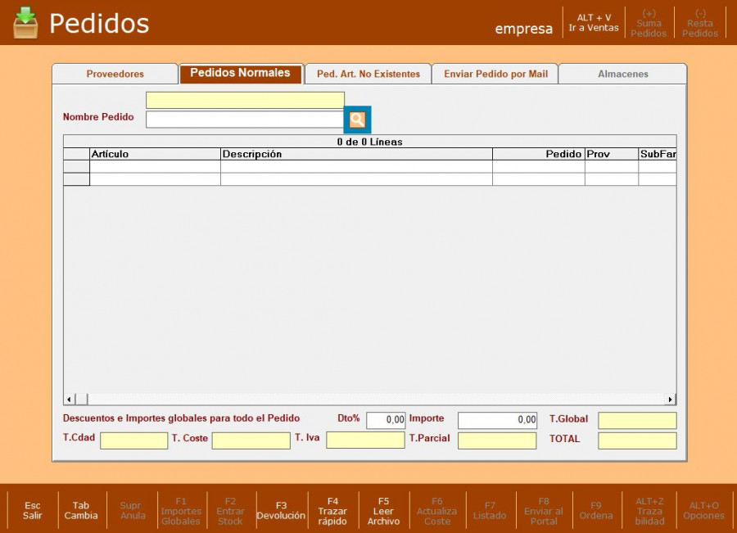
Task: Click the Dto% input field
Action: pos(386,420)
